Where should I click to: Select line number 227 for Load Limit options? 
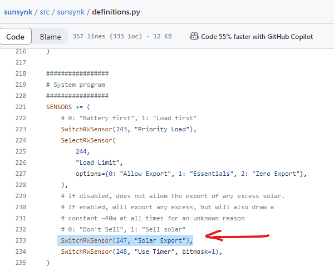[x=21, y=174]
